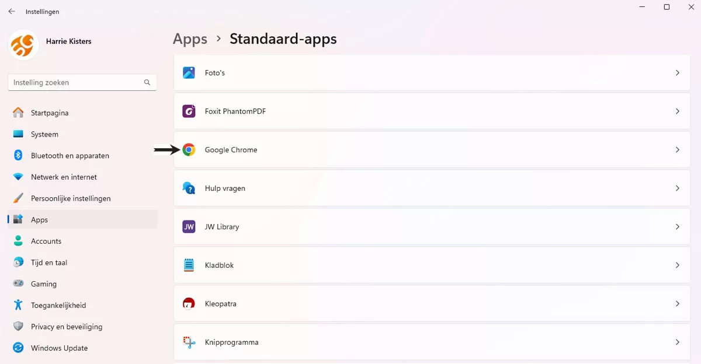The height and width of the screenshot is (364, 701).
Task: Click the Apps breadcrumb link
Action: click(x=190, y=39)
